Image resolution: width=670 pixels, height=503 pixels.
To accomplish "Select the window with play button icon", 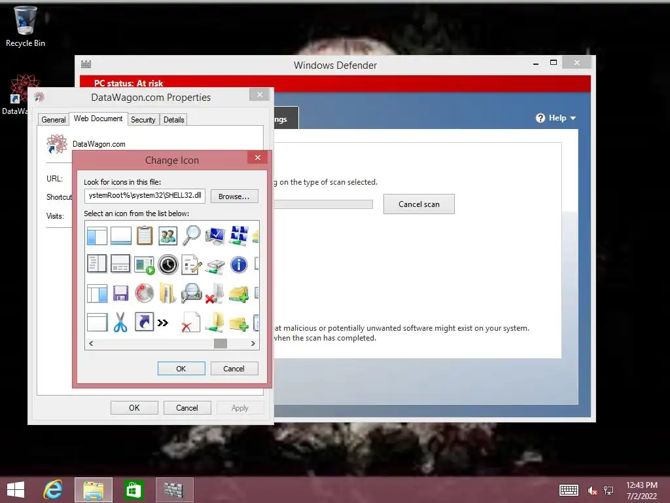I will pos(145,265).
